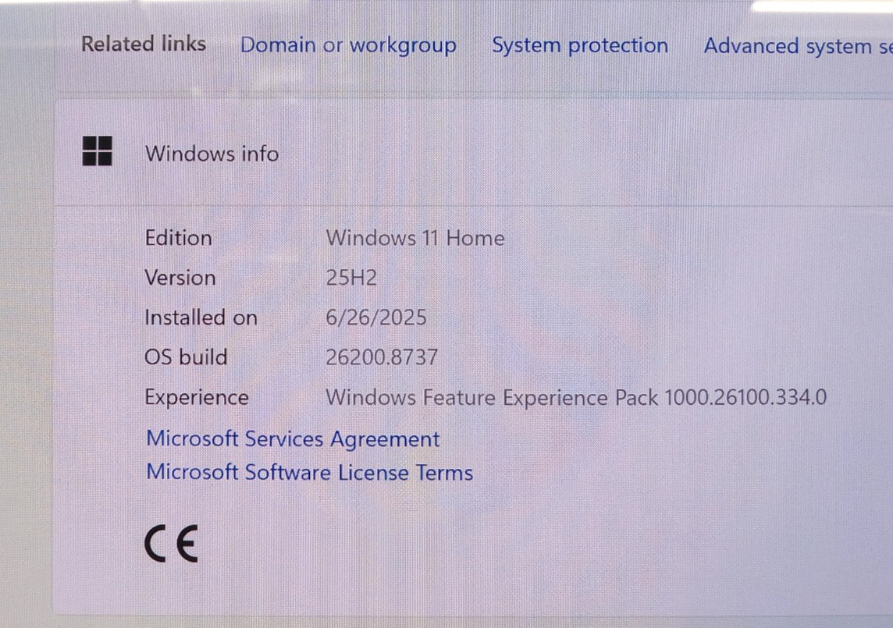Open Domain or workgroup link
This screenshot has height=628, width=893.
(348, 45)
